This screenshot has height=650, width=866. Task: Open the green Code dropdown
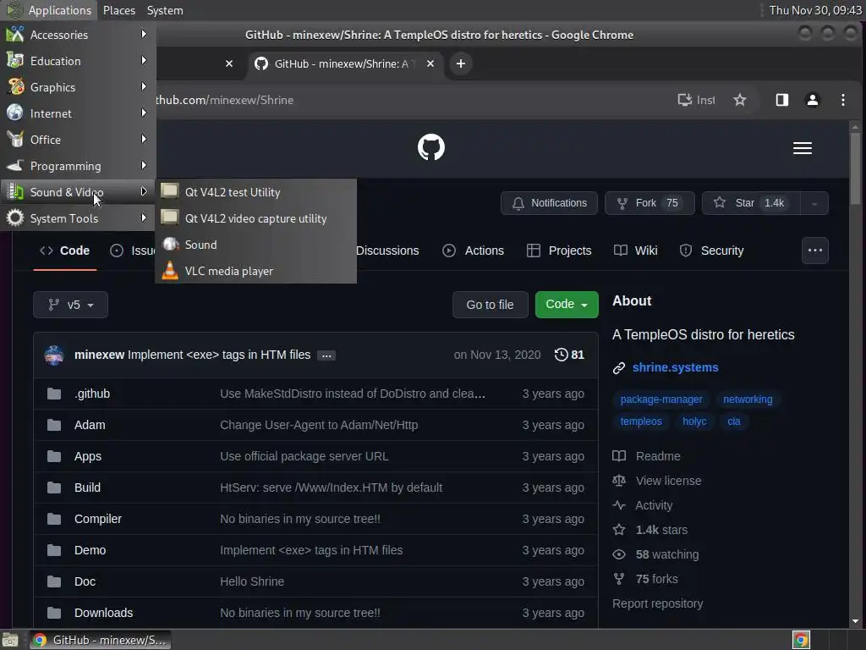pos(567,305)
